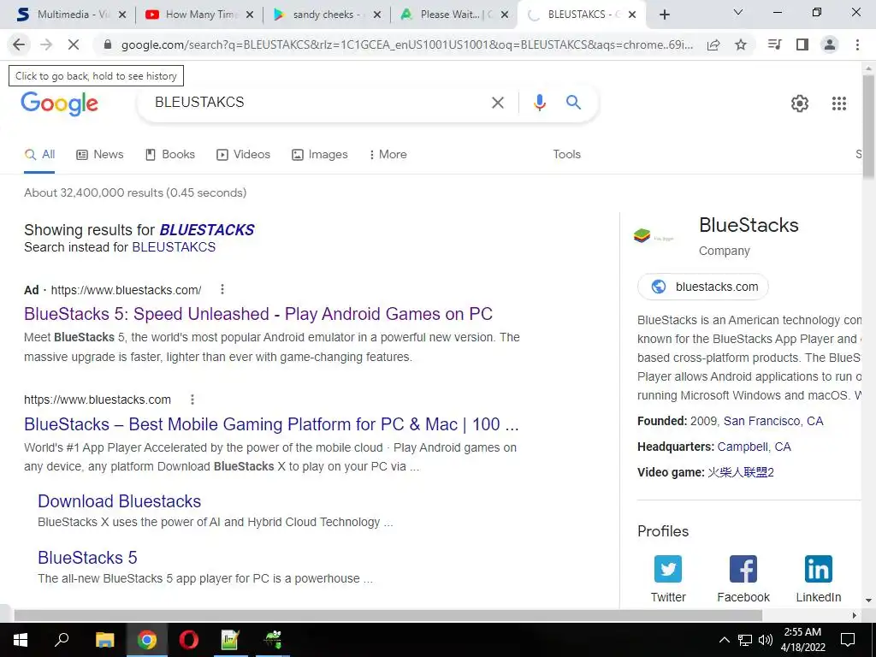Show hidden system tray icons
This screenshot has height=657, width=876.
pyautogui.click(x=724, y=640)
